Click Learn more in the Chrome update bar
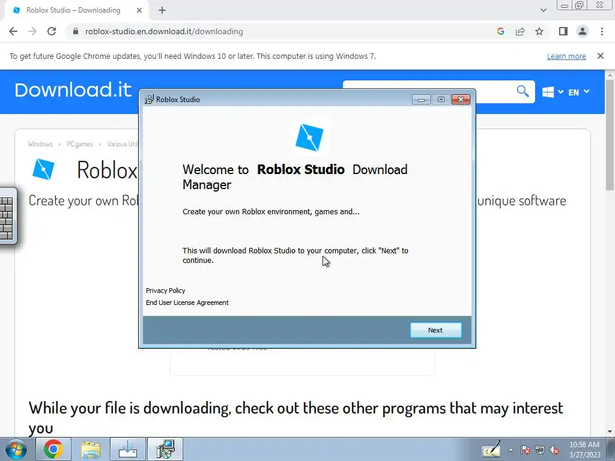615x461 pixels. 566,56
